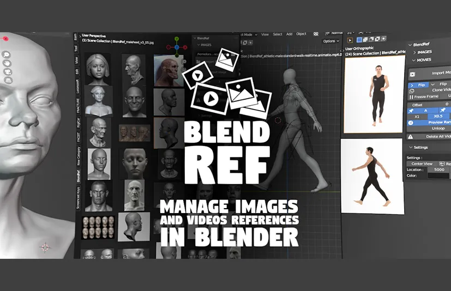
Task: Select the box select tool icon in orthographic viewport
Action: click(x=350, y=40)
